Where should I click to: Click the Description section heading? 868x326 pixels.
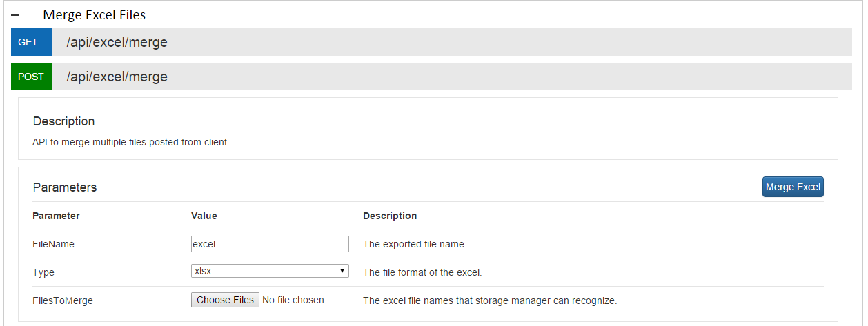pyautogui.click(x=63, y=121)
